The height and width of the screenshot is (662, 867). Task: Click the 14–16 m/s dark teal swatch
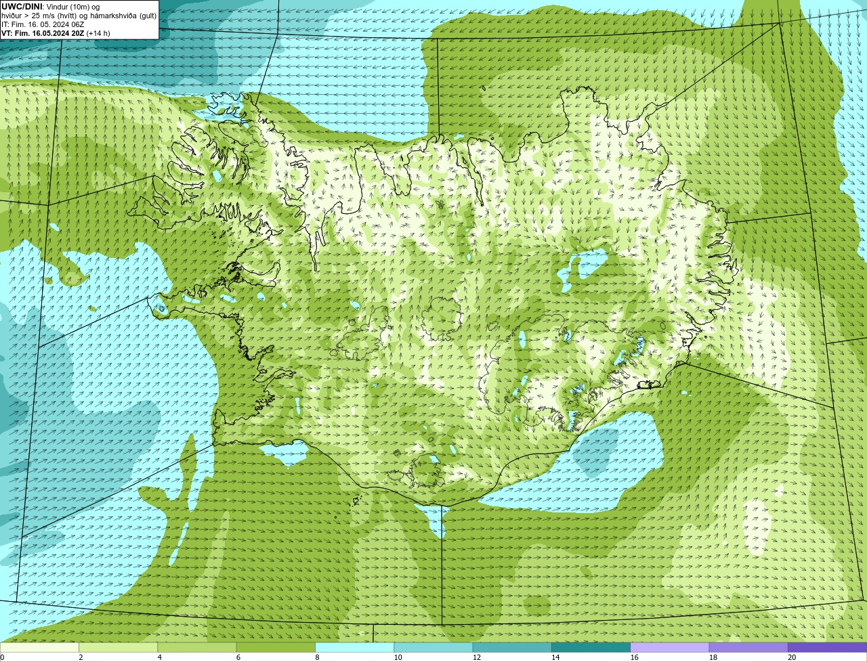(591, 648)
